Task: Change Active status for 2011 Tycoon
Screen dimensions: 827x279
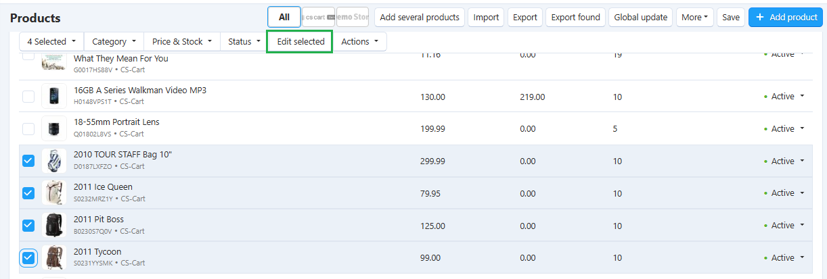Action: pyautogui.click(x=785, y=257)
